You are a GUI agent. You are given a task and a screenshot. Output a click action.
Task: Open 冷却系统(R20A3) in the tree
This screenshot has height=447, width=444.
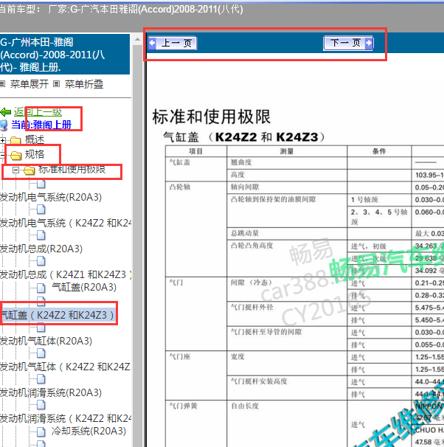click(x=89, y=431)
